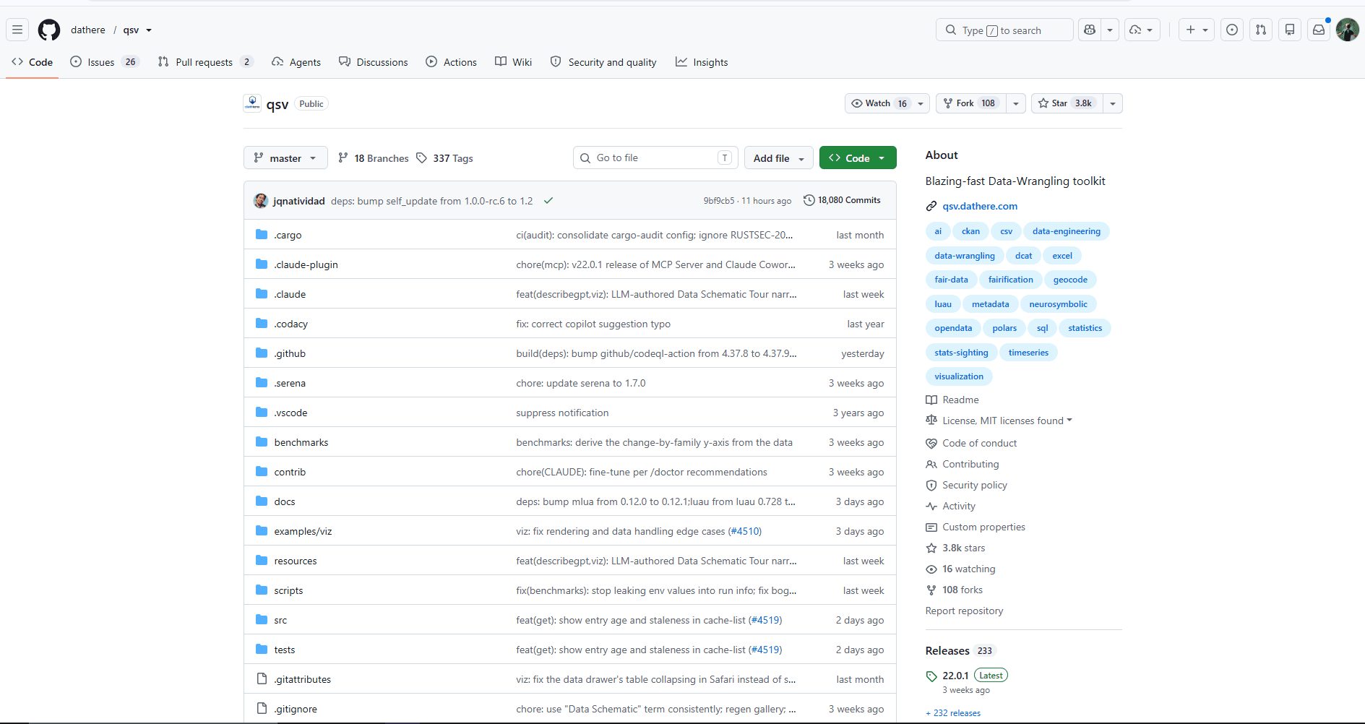This screenshot has width=1365, height=724.
Task: Expand the Watch options caret
Action: [921, 103]
